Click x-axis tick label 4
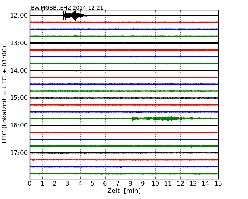The image size is (248, 199). click(x=80, y=184)
